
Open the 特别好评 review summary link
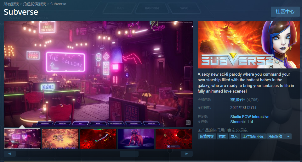click(x=238, y=100)
